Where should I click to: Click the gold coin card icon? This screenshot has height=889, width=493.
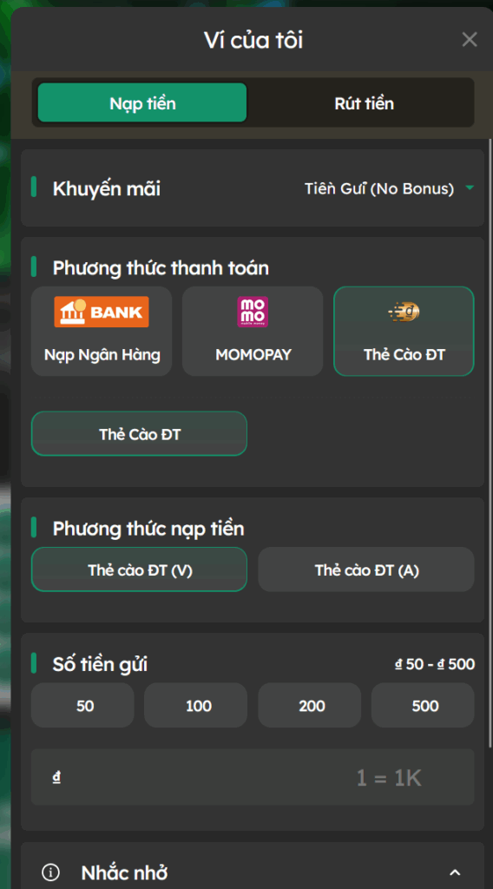point(404,312)
